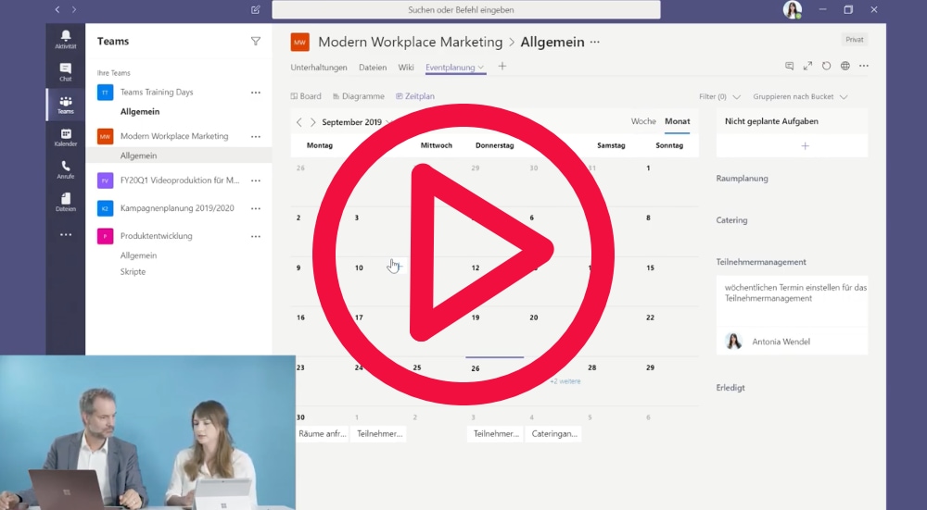Open more options for Produktentwicklung team
Image resolution: width=927 pixels, height=510 pixels.
click(x=256, y=236)
